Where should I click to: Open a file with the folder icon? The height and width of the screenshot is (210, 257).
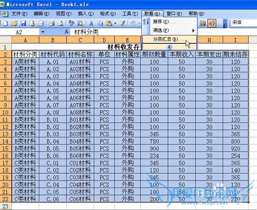14,23
